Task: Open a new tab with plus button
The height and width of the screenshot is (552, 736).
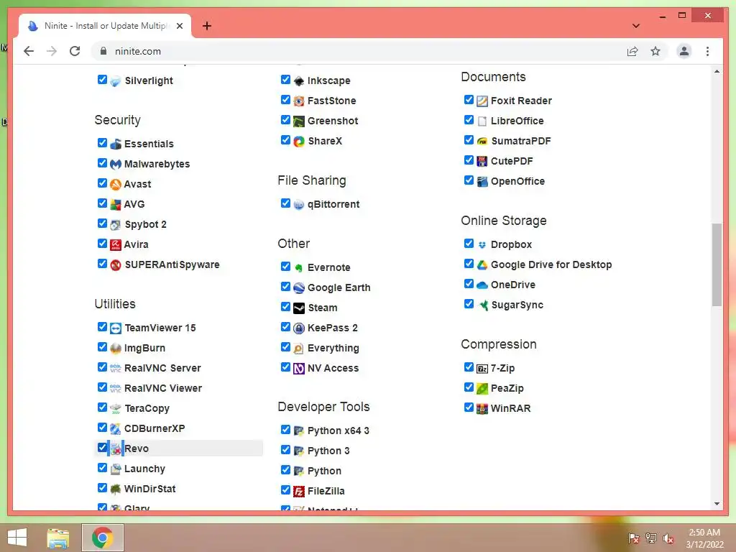Action: (x=206, y=26)
